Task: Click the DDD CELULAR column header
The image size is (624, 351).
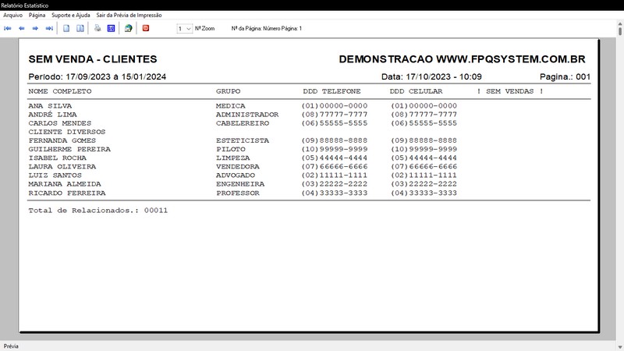Action: 417,91
